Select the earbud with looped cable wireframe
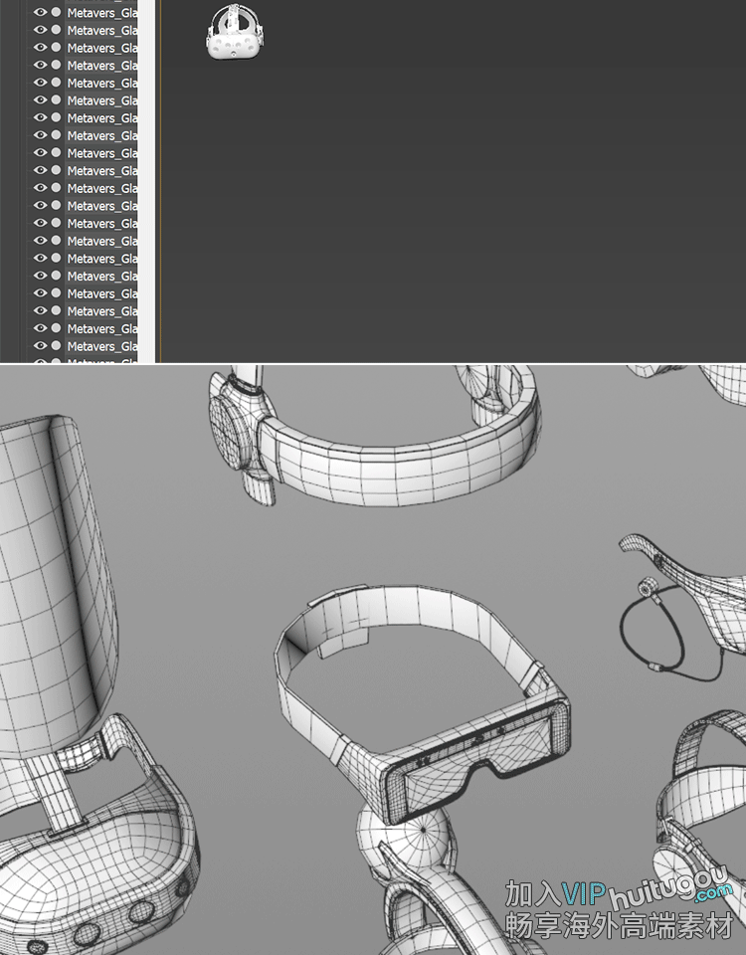746x955 pixels. click(671, 631)
